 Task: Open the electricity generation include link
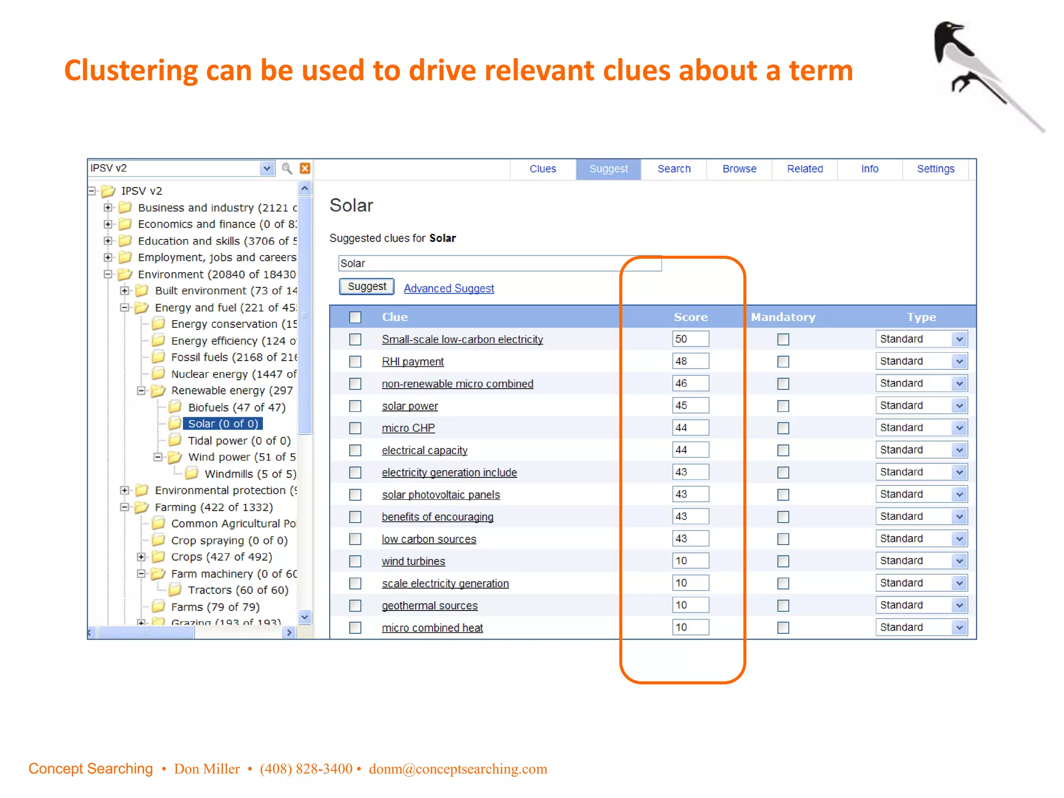click(449, 472)
